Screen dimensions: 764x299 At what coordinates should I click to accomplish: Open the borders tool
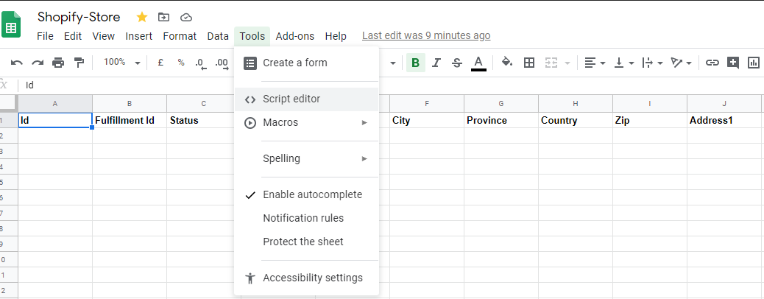click(x=529, y=63)
